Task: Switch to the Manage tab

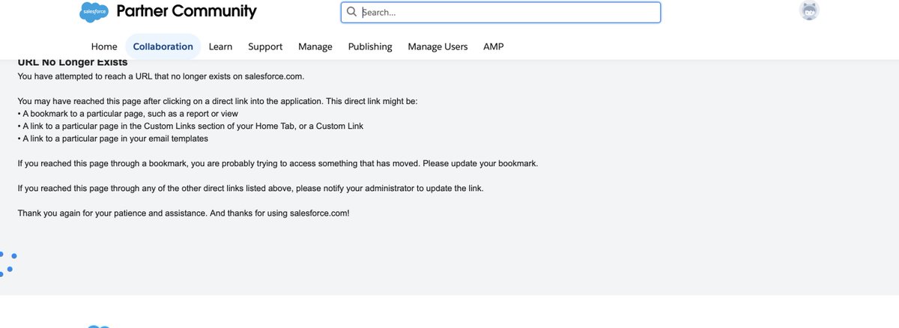Action: point(315,46)
